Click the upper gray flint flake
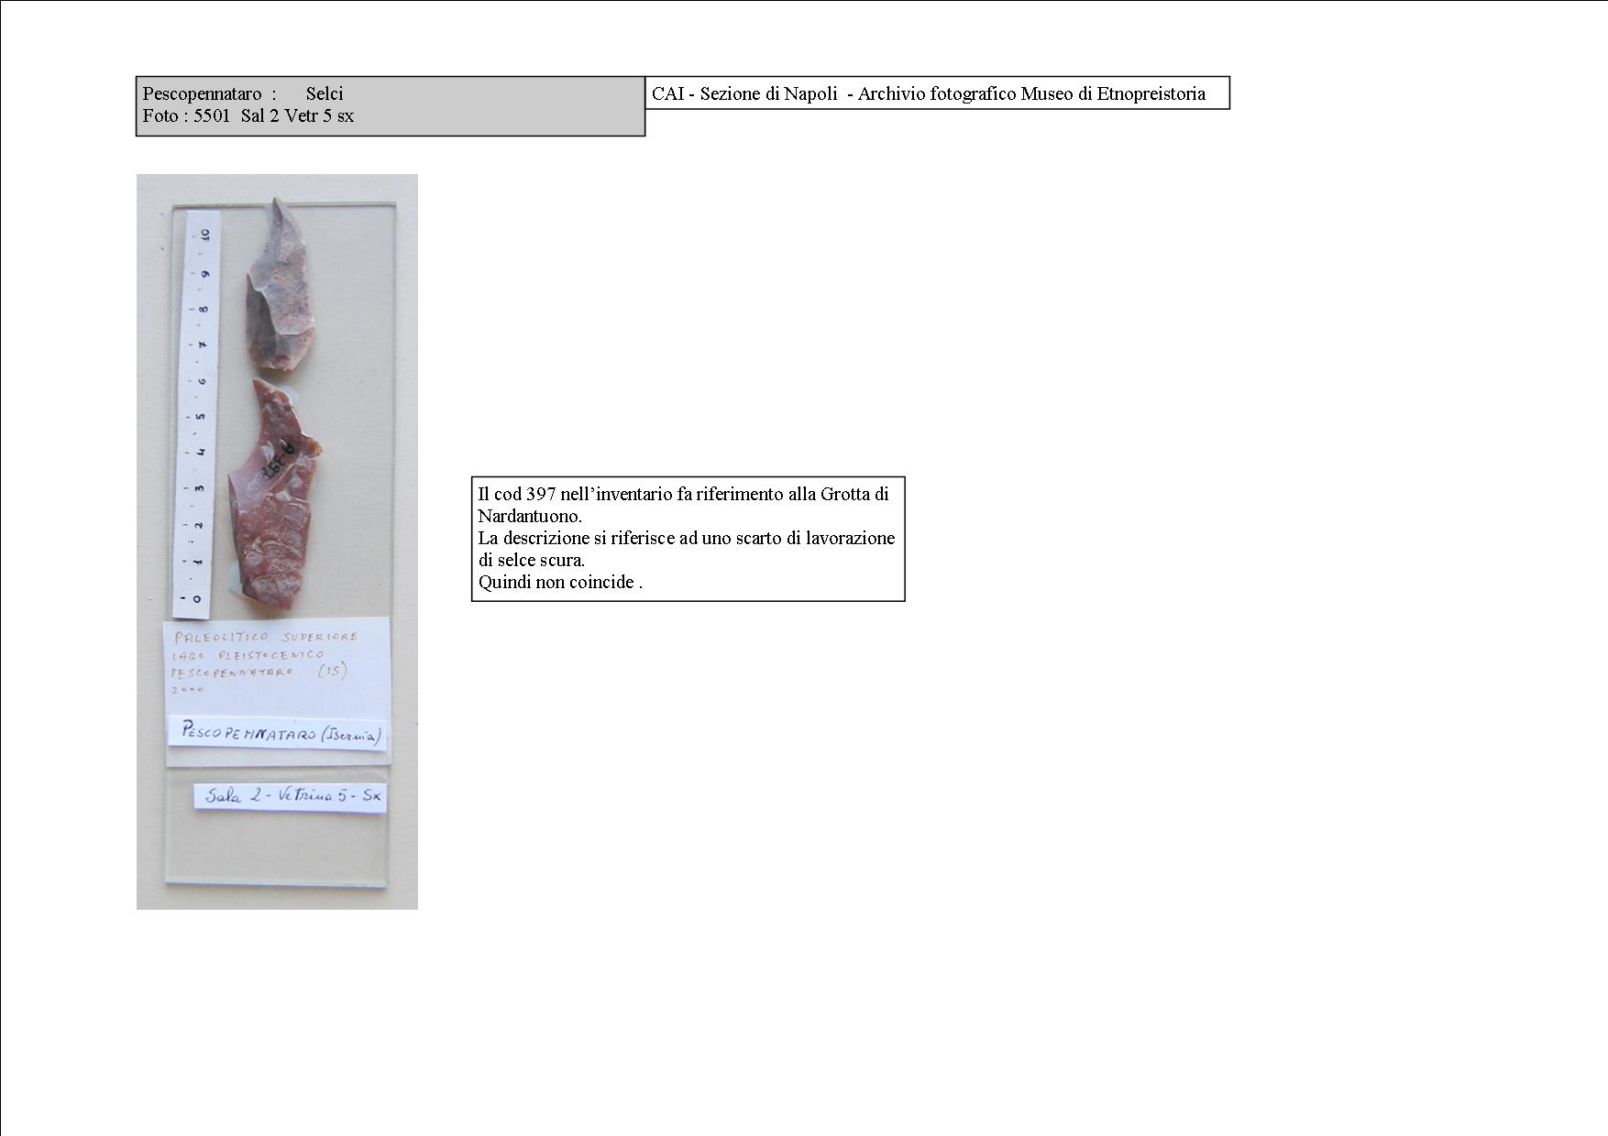 click(280, 286)
